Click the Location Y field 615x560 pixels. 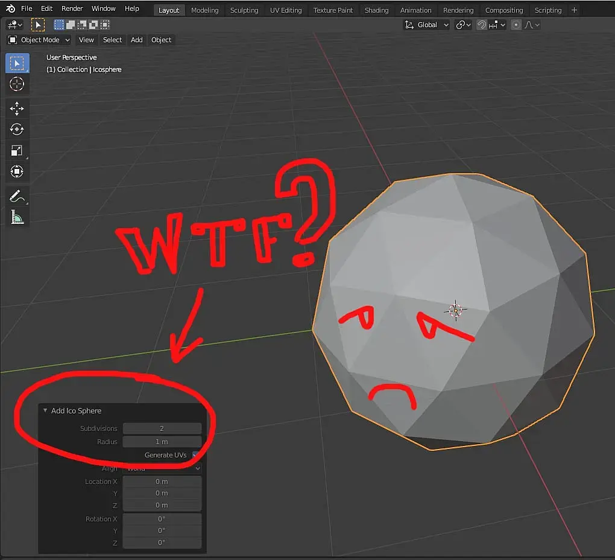(162, 493)
